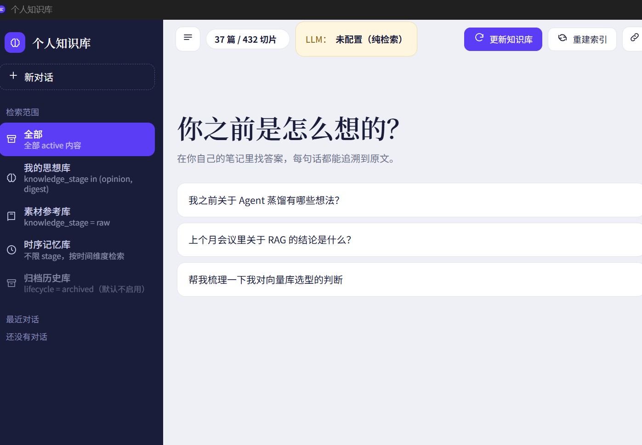Choose the 向量库选型 suggested question
642x445 pixels.
pos(409,280)
